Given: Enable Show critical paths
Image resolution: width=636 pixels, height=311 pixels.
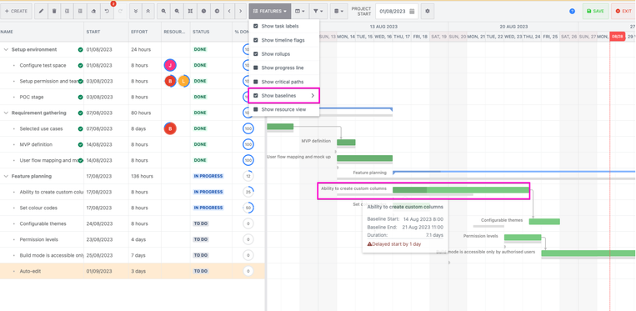Looking at the screenshot, I should click(x=256, y=82).
